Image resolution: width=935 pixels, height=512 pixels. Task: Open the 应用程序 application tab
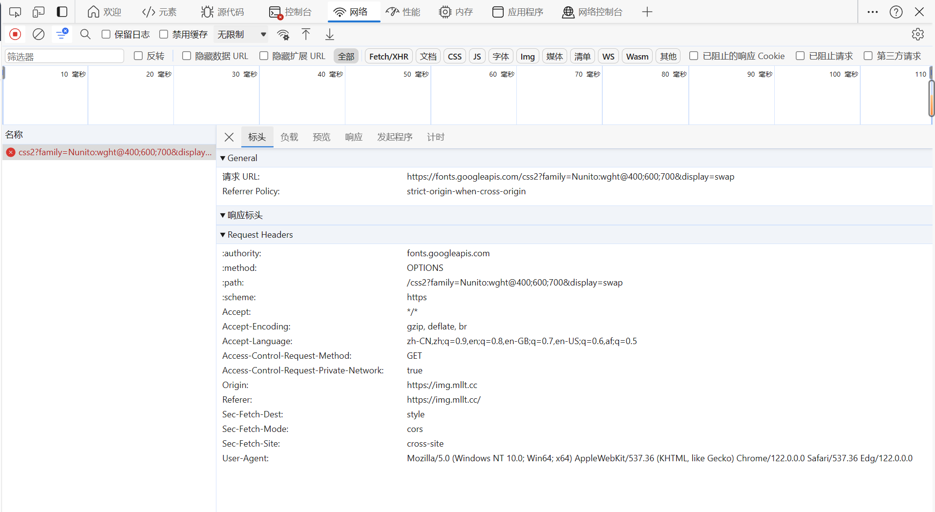click(x=518, y=12)
